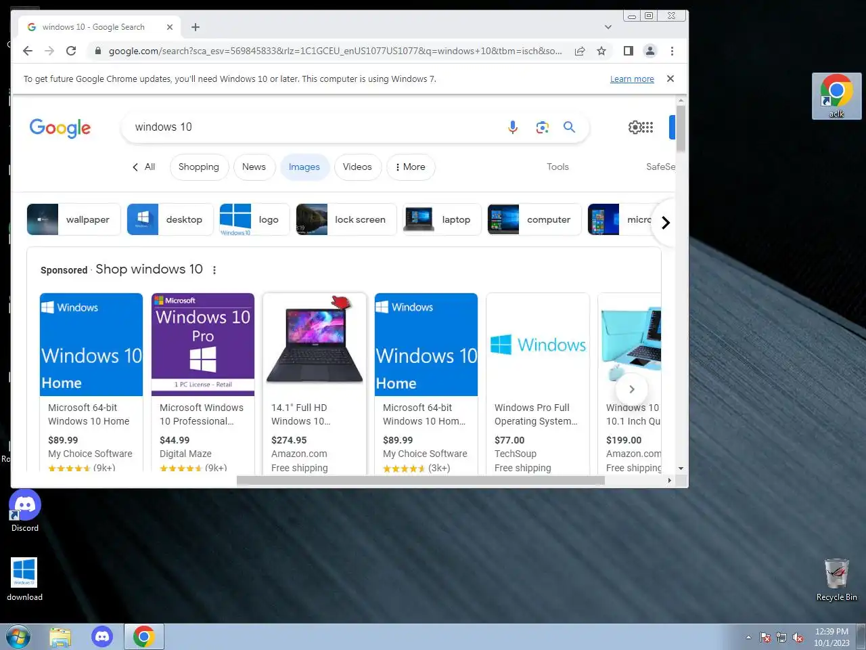
Task: Click the vertical scrollbar thumb
Action: (681, 129)
